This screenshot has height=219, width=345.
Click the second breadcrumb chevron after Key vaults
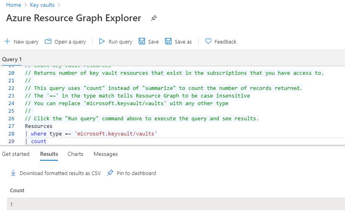[x=59, y=5]
